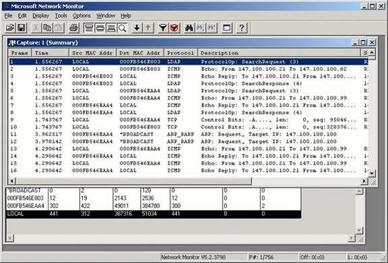The width and height of the screenshot is (388, 263).
Task: Click right arrow of Capture horizontal scrollbar
Action: click(x=364, y=181)
